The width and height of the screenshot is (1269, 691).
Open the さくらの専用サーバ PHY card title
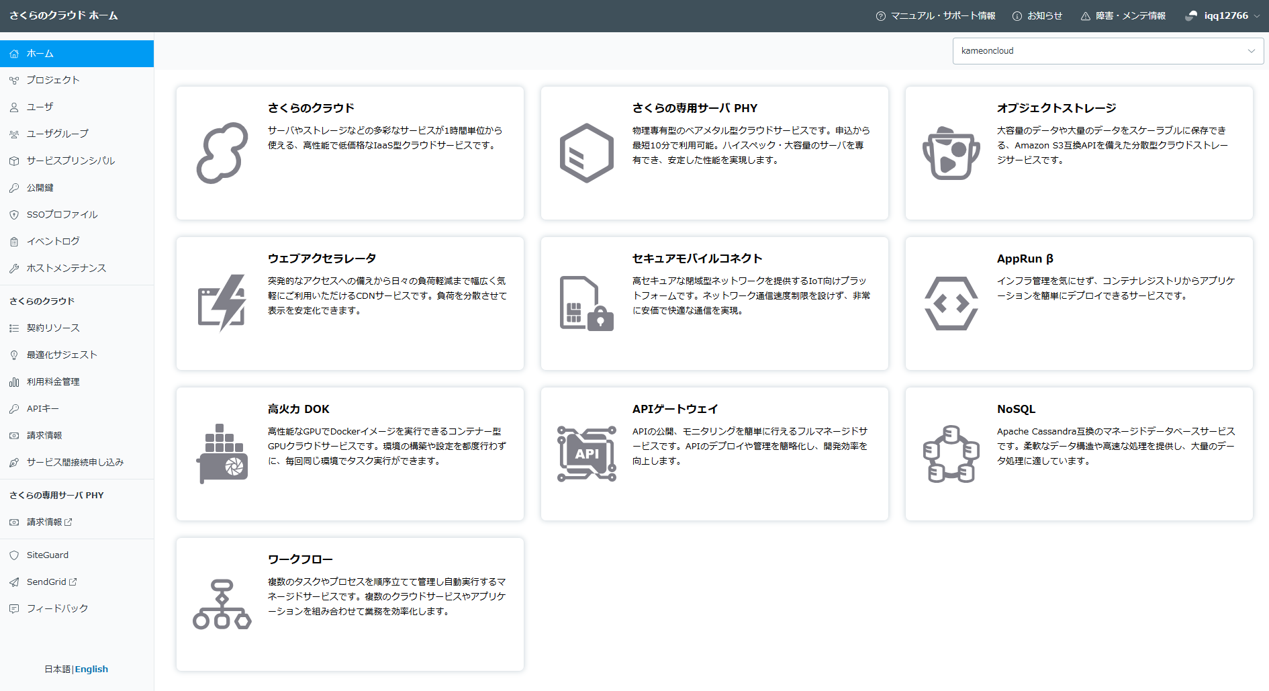click(x=695, y=108)
